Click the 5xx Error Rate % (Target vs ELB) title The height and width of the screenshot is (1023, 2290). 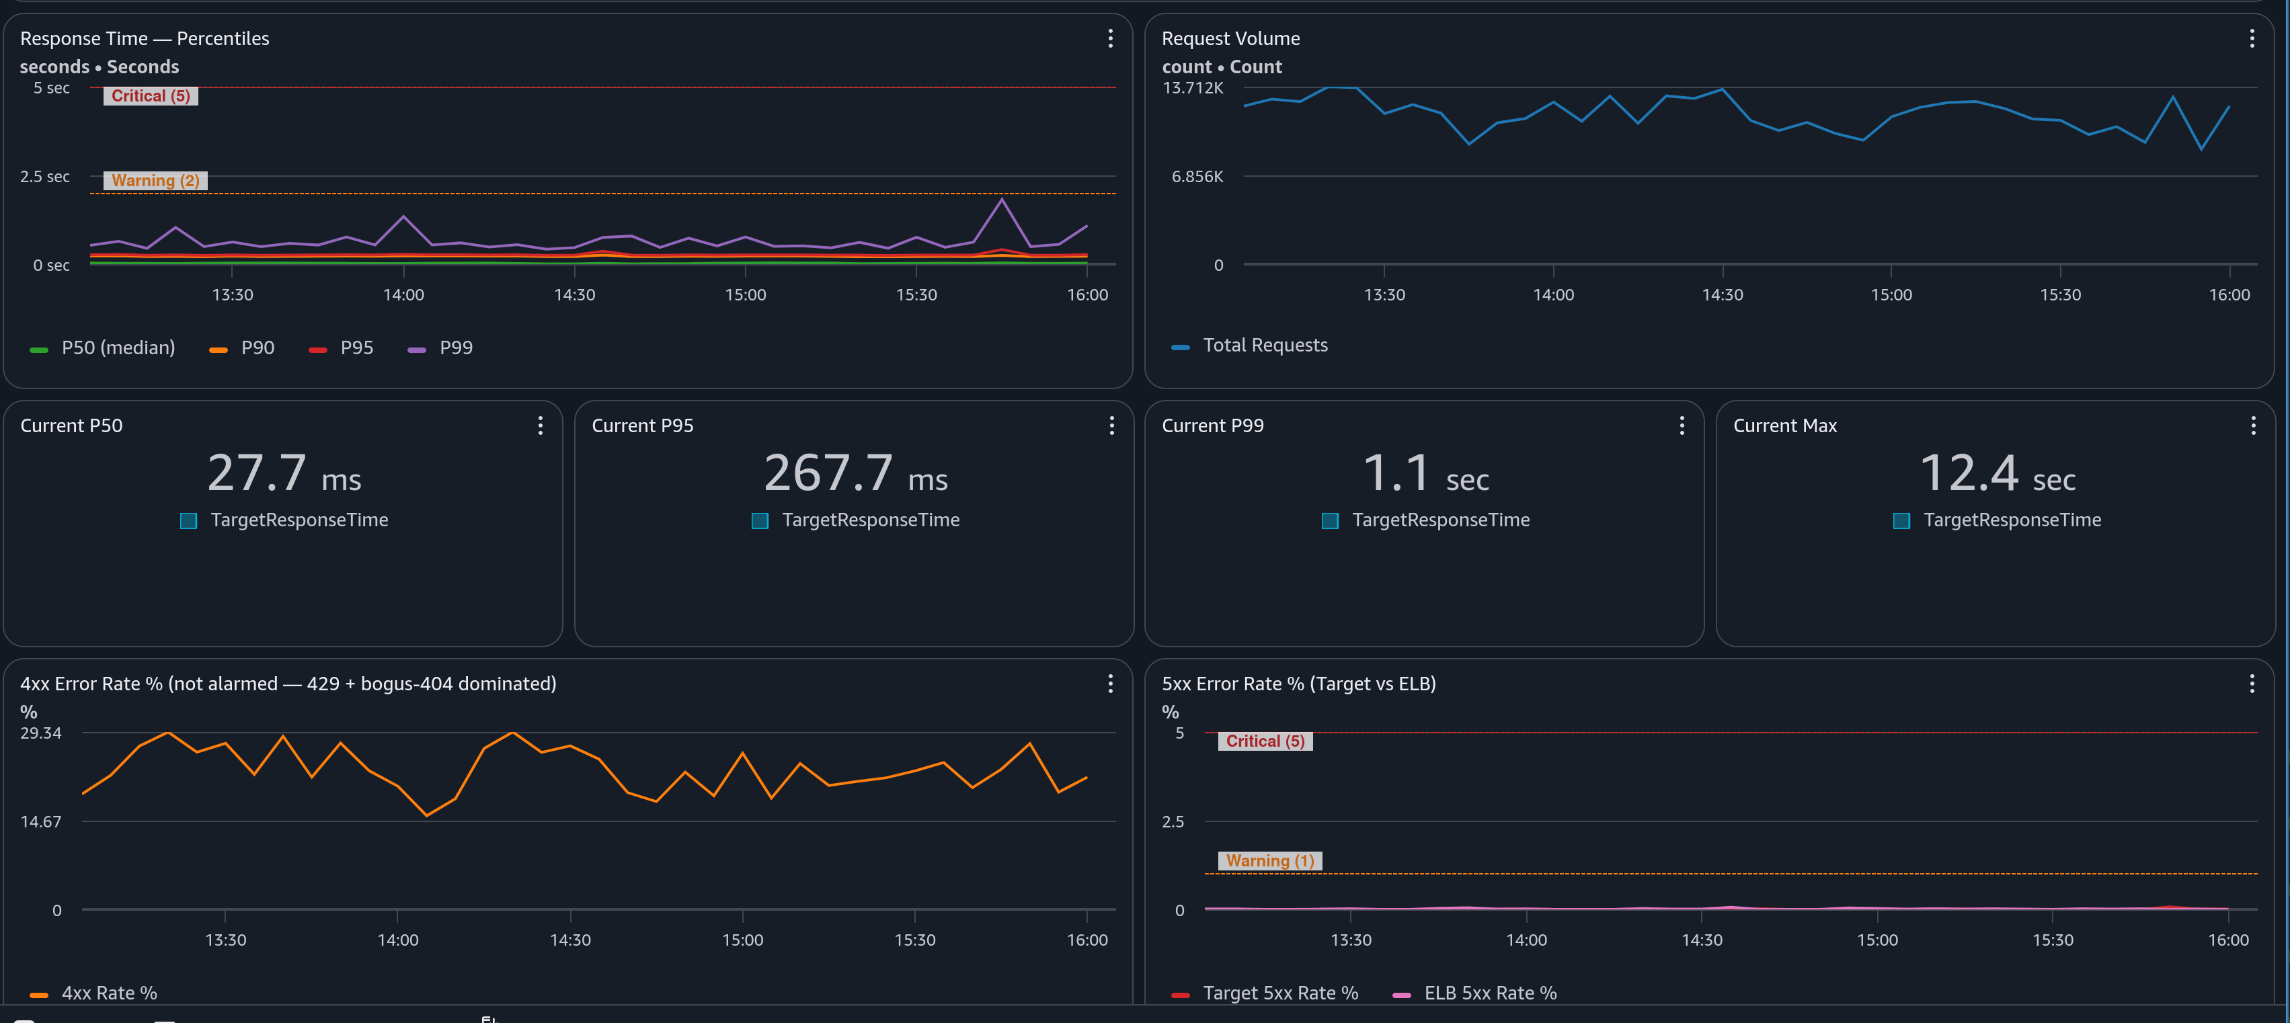pyautogui.click(x=1299, y=684)
